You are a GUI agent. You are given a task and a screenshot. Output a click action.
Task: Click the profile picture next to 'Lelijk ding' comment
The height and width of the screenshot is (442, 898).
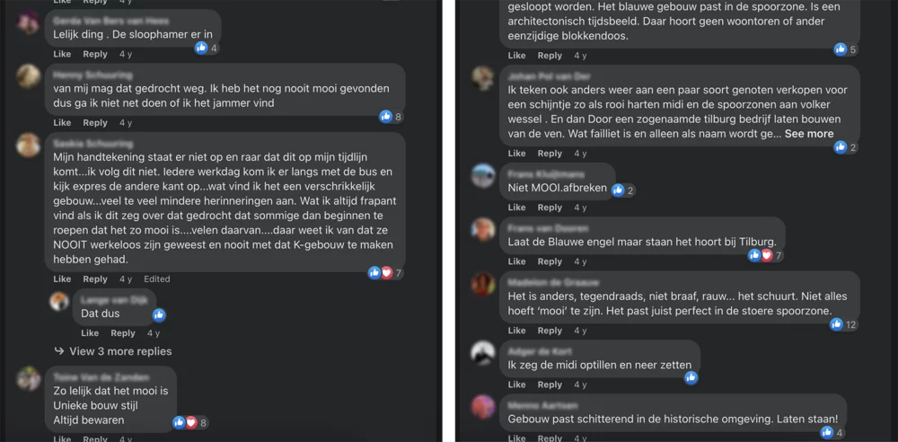28,23
